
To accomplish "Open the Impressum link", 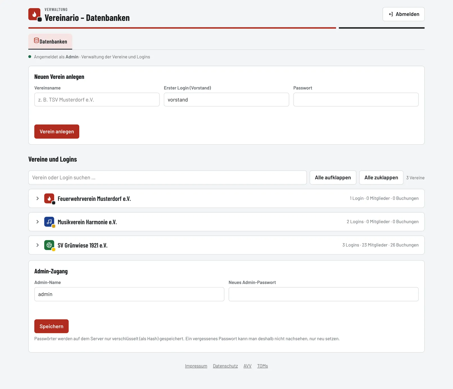I will pos(196,366).
